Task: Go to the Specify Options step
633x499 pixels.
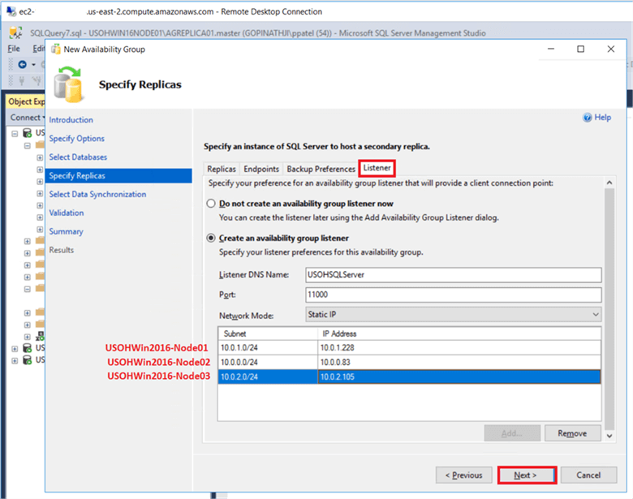Action: click(77, 139)
